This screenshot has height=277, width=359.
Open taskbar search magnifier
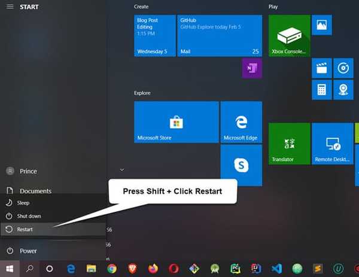pos(29,269)
